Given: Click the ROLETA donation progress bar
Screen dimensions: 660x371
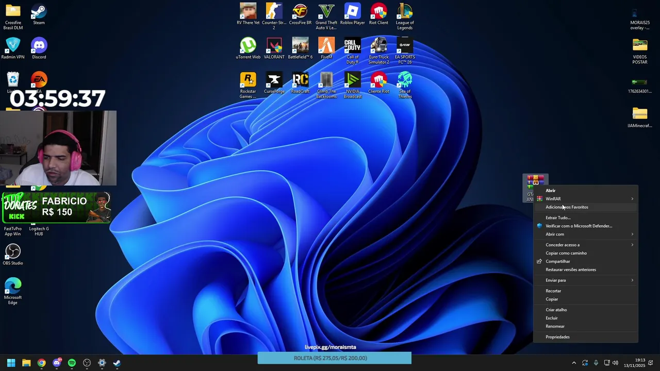Looking at the screenshot, I should (335, 358).
